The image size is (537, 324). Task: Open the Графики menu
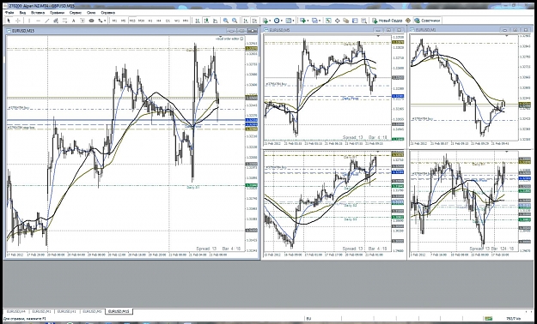coord(57,12)
